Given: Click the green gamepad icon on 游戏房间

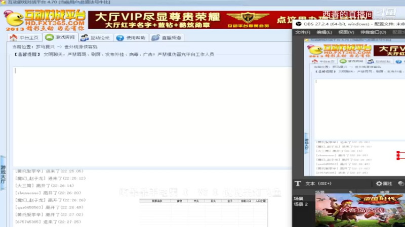Looking at the screenshot, I should [x=49, y=37].
